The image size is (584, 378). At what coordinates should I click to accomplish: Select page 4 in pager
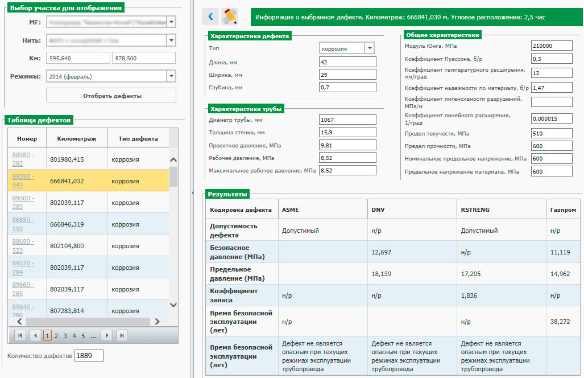click(x=74, y=336)
